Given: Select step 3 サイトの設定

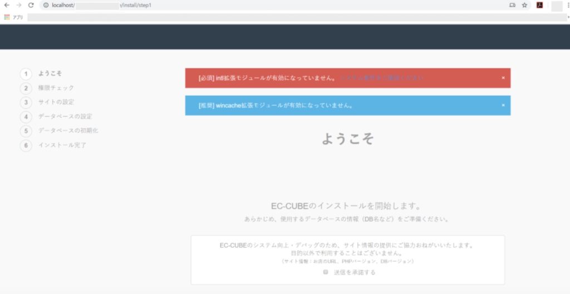Looking at the screenshot, I should pyautogui.click(x=47, y=102).
